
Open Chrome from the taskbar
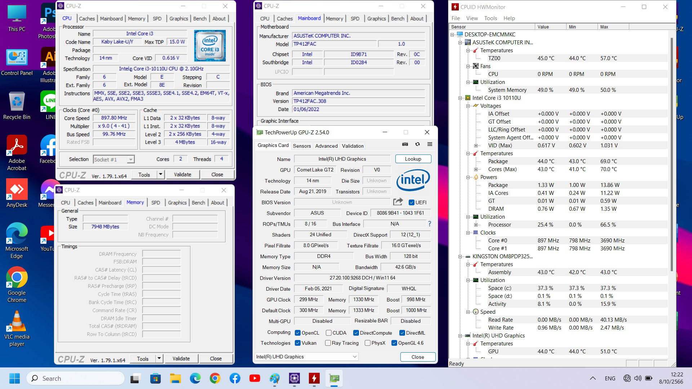tap(215, 378)
